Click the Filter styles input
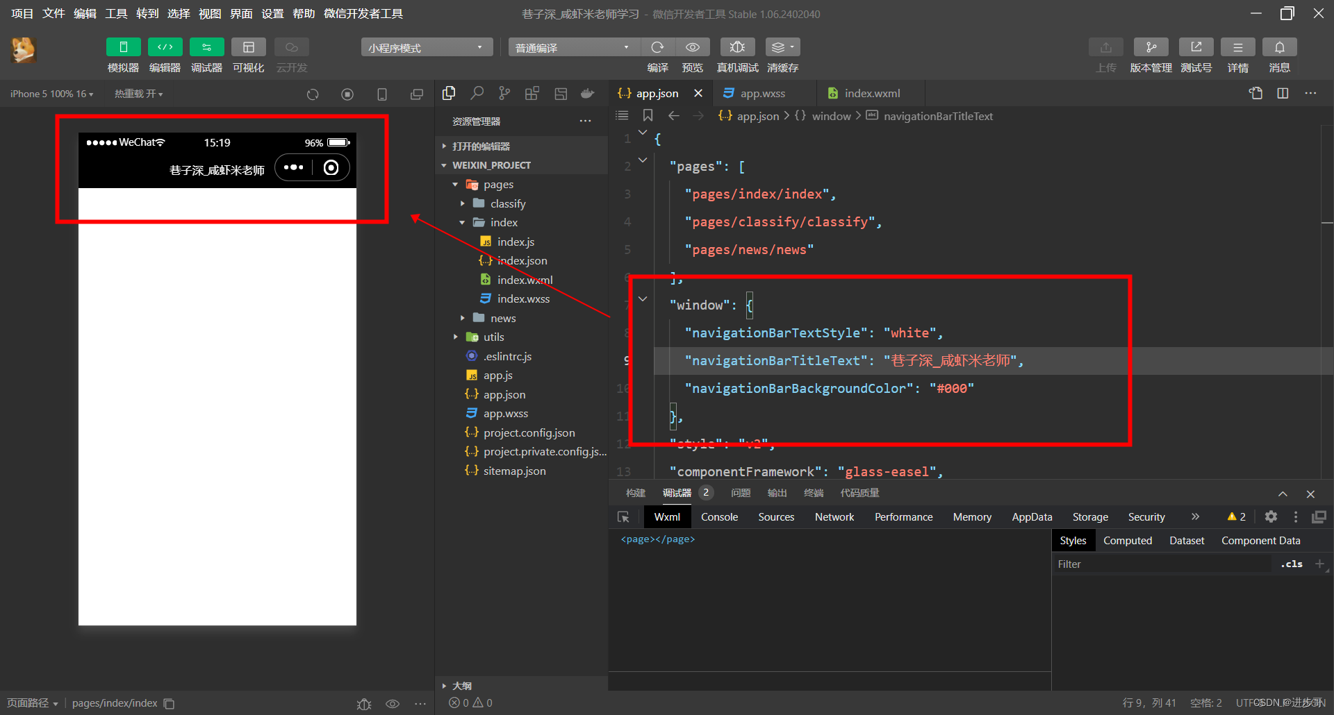1334x715 pixels. click(x=1162, y=564)
